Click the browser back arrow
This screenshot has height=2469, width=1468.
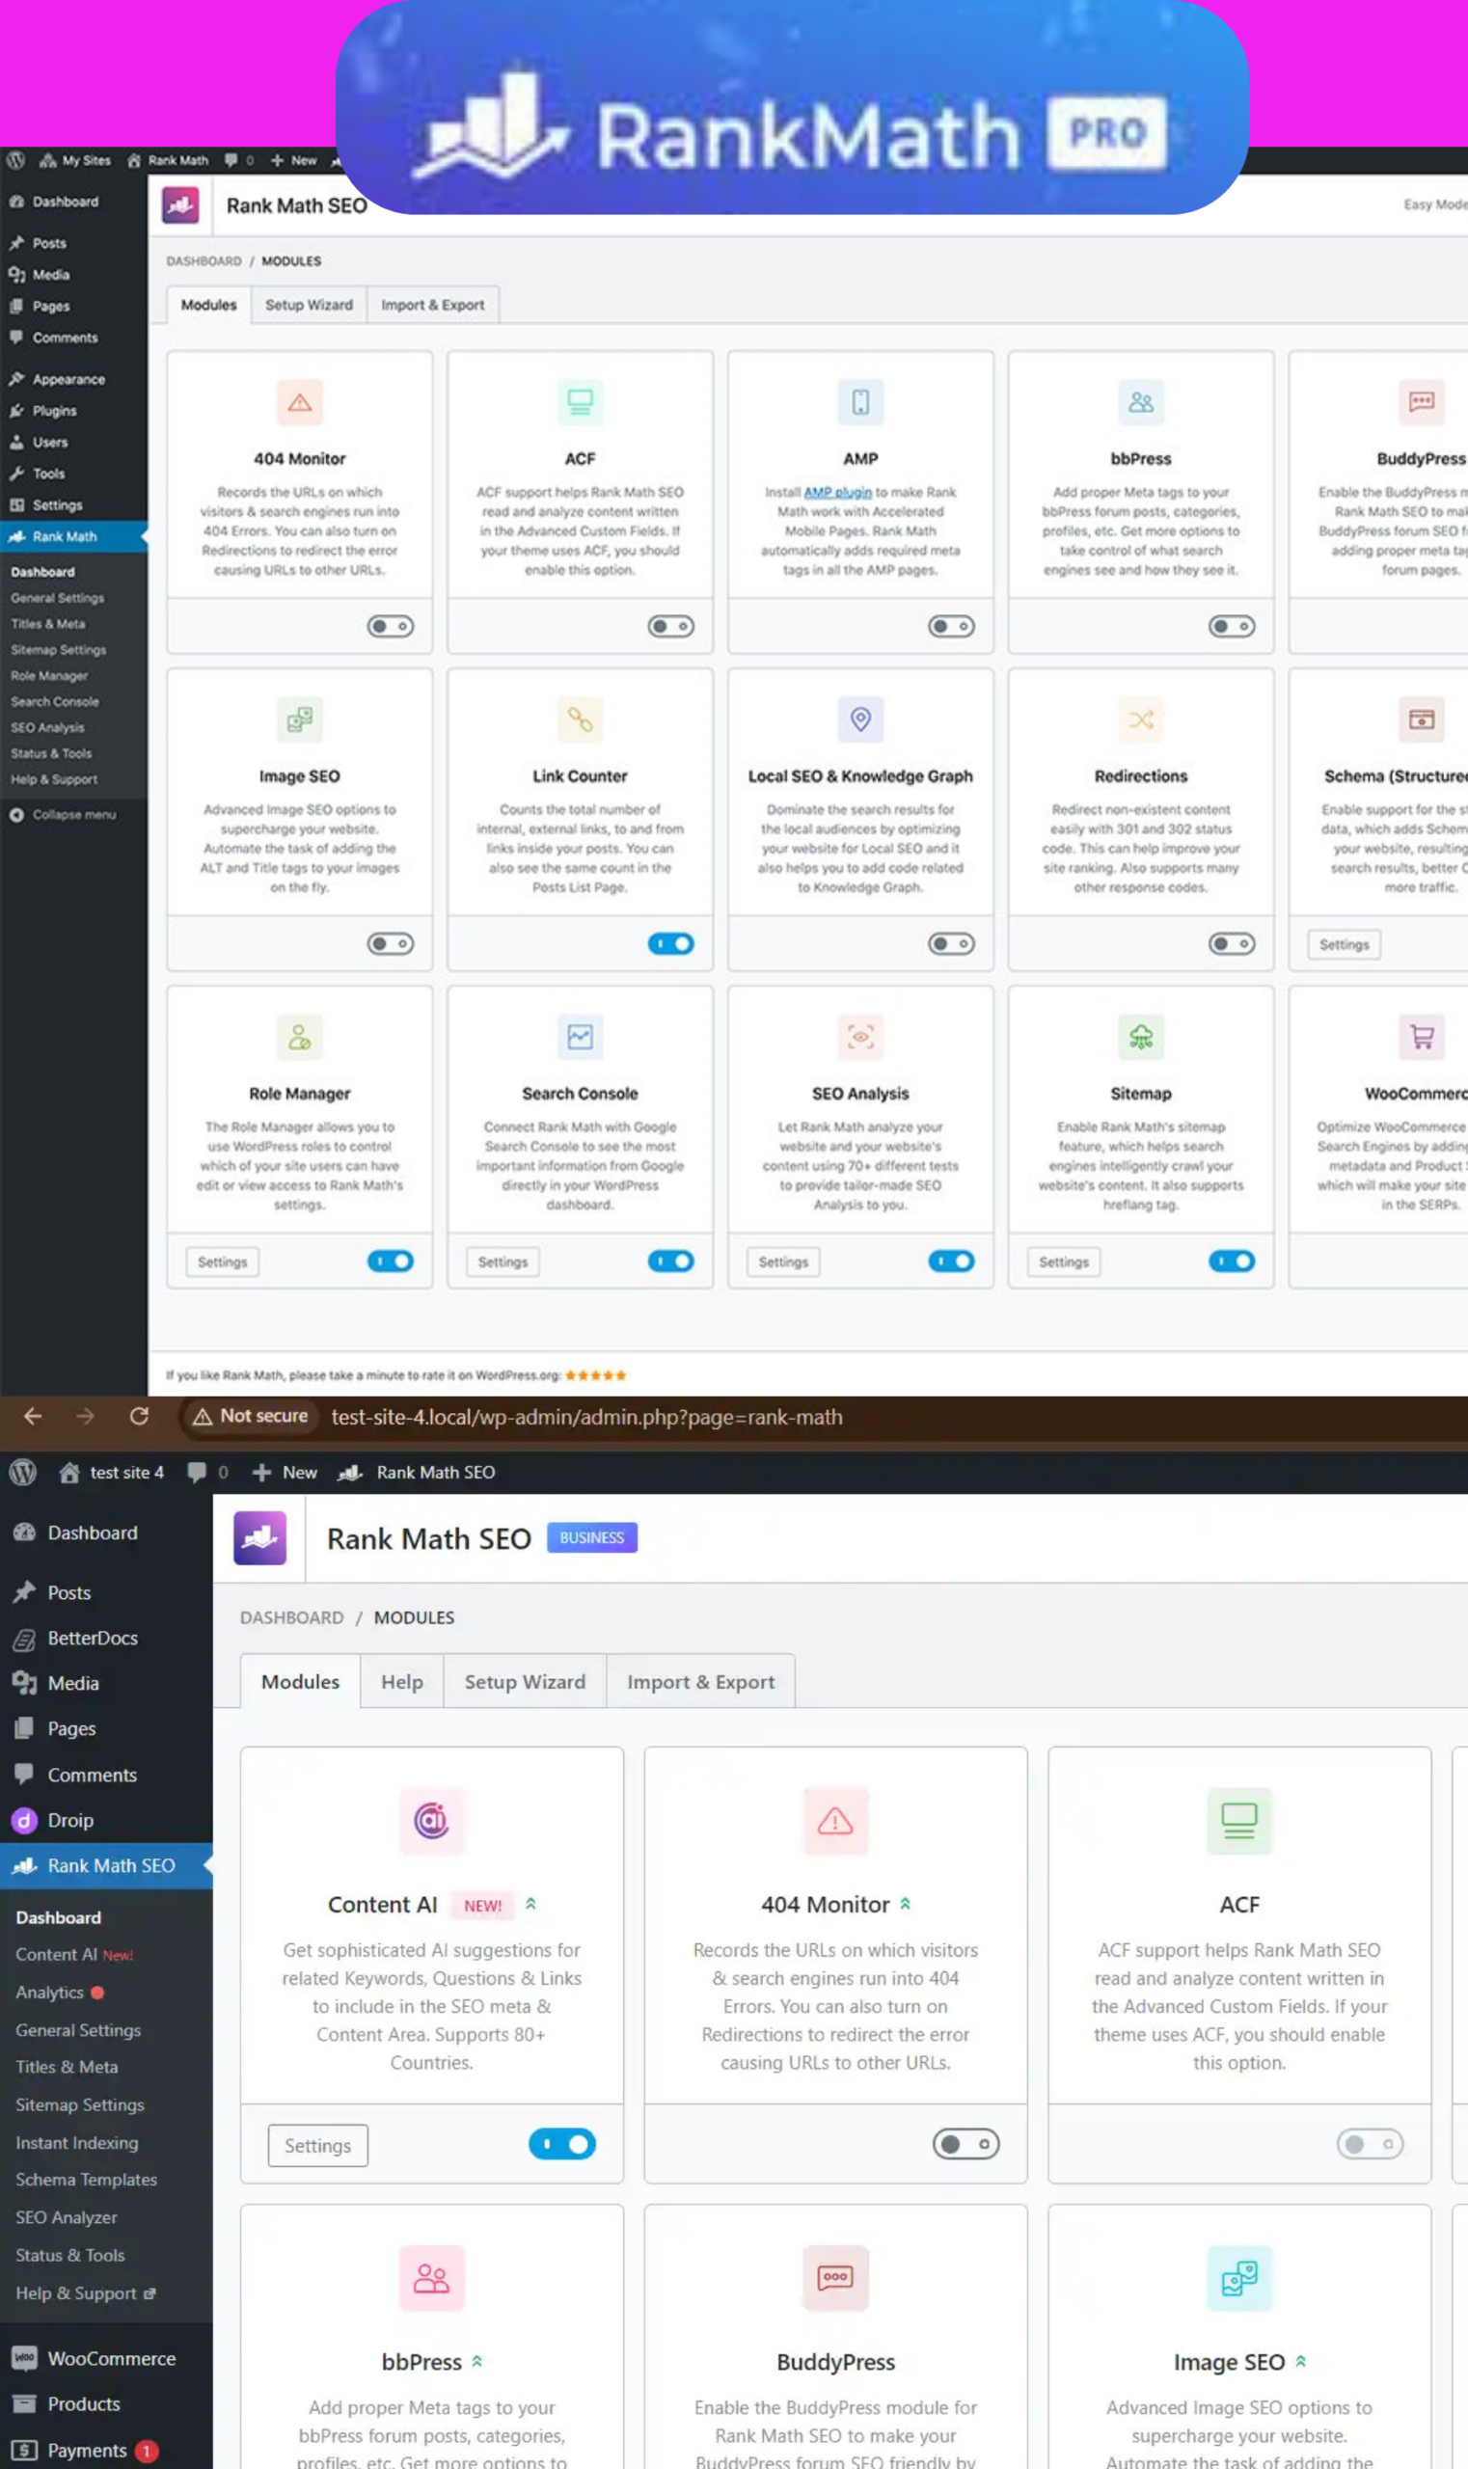point(33,1417)
